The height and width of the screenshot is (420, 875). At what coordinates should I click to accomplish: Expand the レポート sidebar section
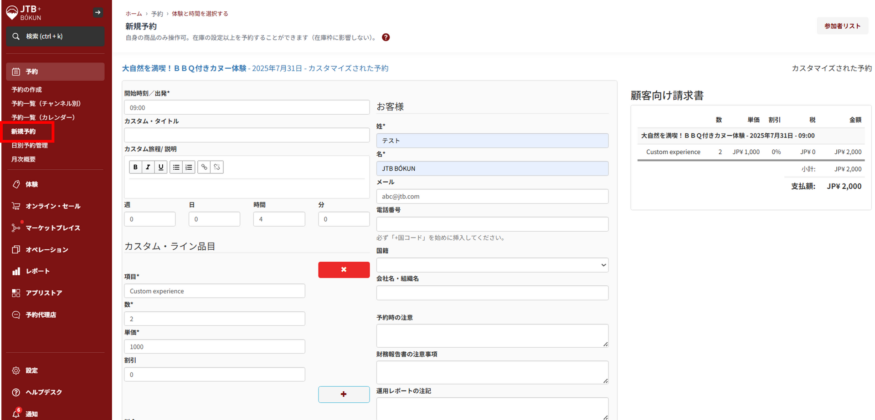37,271
